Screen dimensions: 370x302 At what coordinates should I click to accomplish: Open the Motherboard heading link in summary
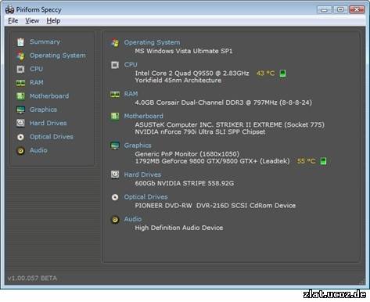click(143, 116)
